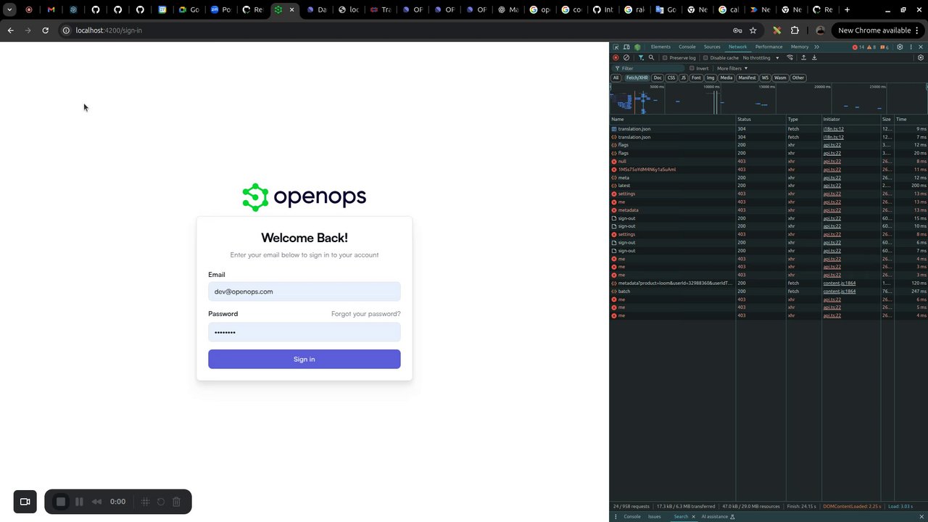Open Network panel settings gear
This screenshot has height=522, width=928.
tap(921, 57)
